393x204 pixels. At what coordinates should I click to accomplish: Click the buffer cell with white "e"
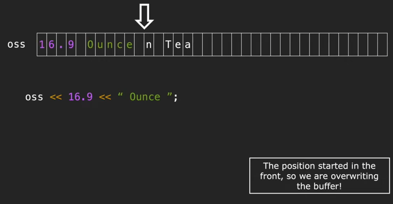(178, 45)
